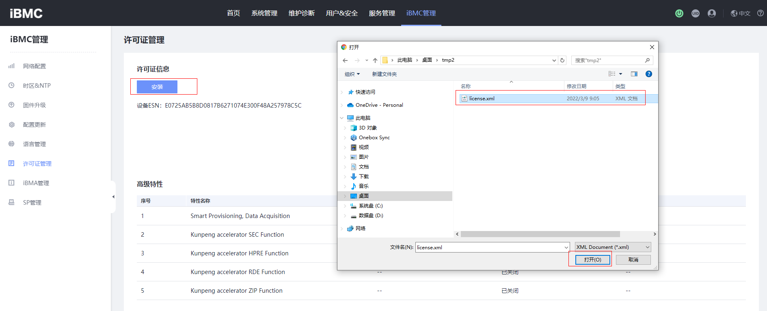Click the 取消 cancel button

point(633,259)
